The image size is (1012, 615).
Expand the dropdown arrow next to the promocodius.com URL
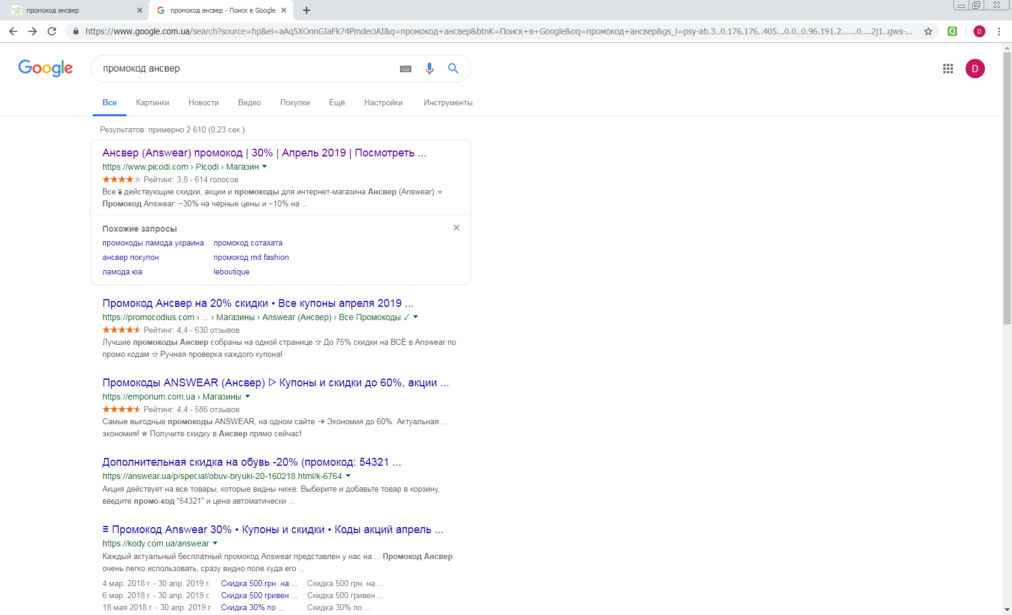click(416, 317)
